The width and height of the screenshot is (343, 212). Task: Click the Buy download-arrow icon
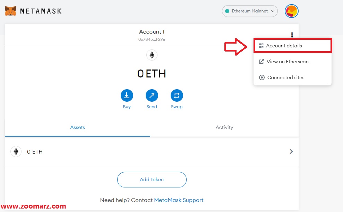click(127, 95)
